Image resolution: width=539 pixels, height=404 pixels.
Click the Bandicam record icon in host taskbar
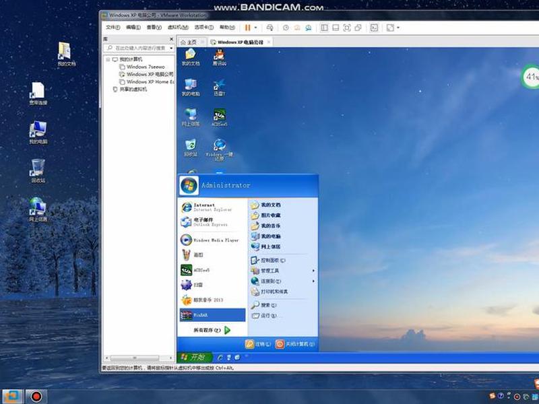[36, 397]
